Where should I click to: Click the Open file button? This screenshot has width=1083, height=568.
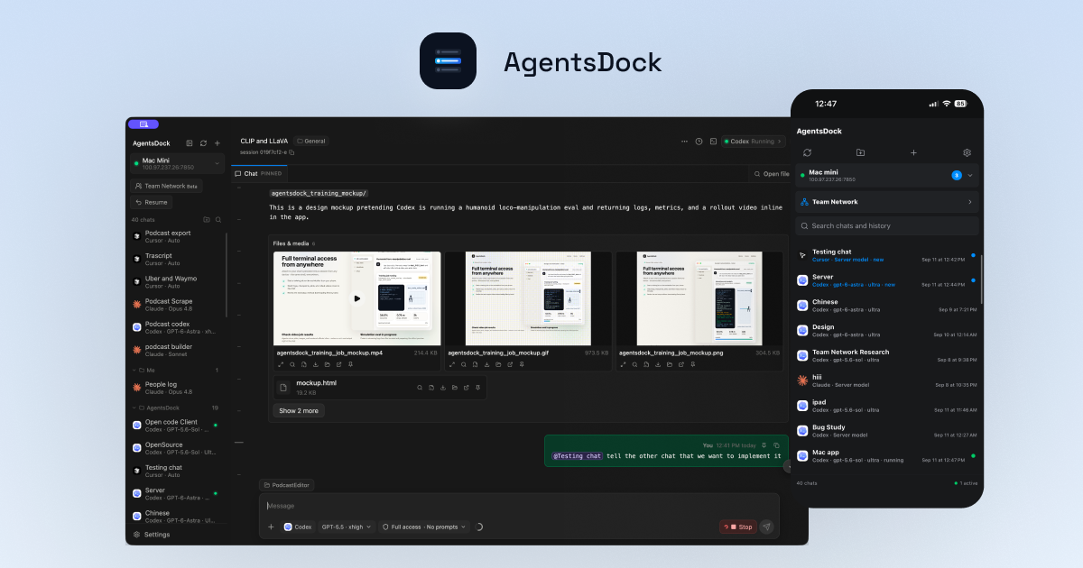click(772, 174)
